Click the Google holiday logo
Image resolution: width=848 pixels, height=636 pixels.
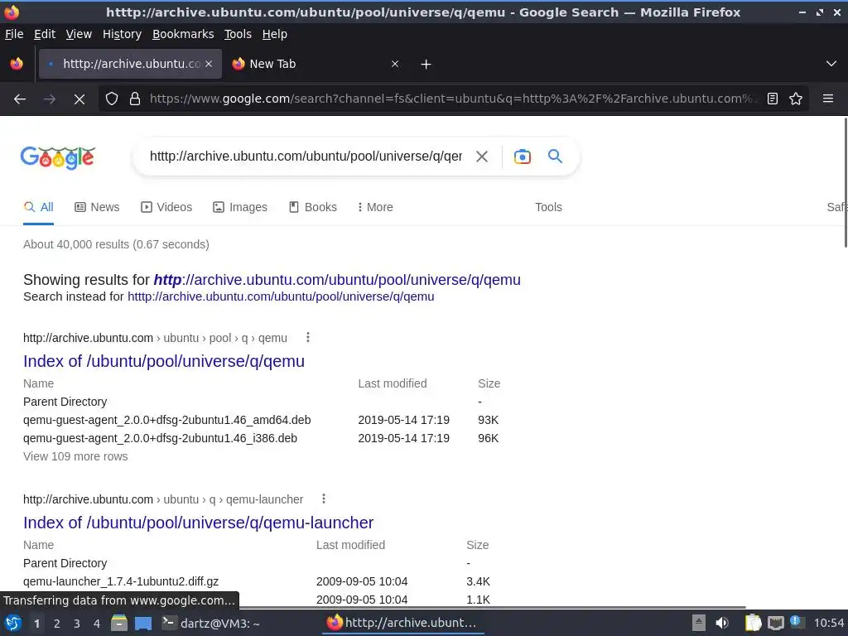pos(57,157)
